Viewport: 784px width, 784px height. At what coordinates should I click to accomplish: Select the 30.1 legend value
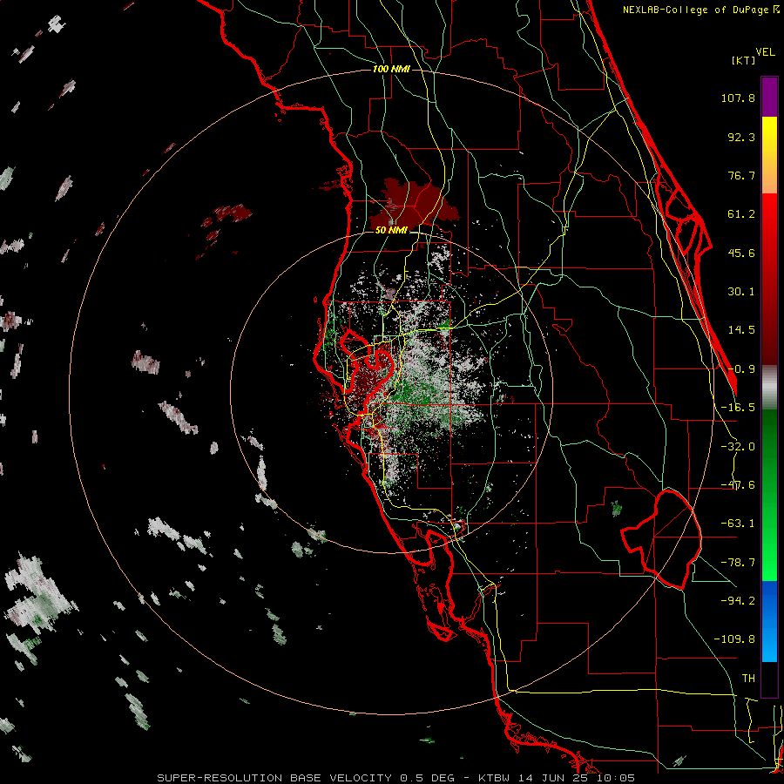click(x=741, y=292)
